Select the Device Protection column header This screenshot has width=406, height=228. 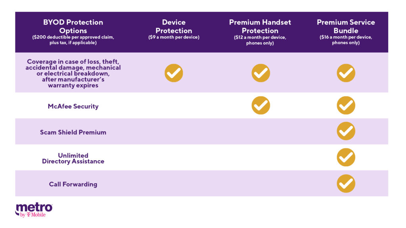pos(174,27)
